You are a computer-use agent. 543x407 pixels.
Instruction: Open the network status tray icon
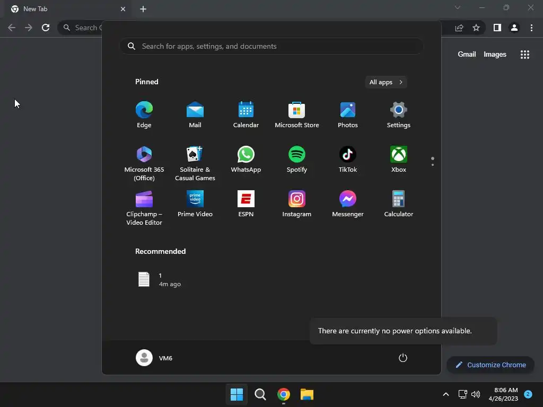462,394
